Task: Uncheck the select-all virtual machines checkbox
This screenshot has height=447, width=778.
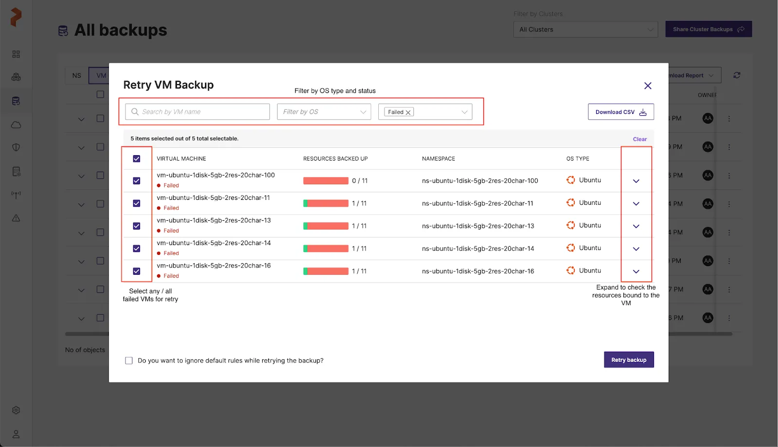Action: (137, 159)
